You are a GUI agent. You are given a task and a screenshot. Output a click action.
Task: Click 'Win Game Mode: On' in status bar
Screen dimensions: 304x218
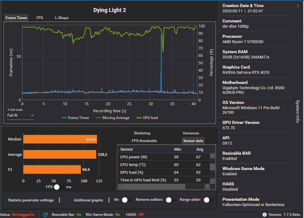click(103, 215)
